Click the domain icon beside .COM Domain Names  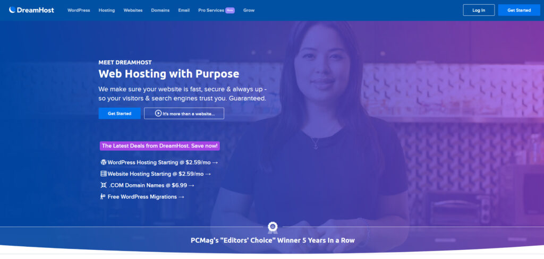104,185
